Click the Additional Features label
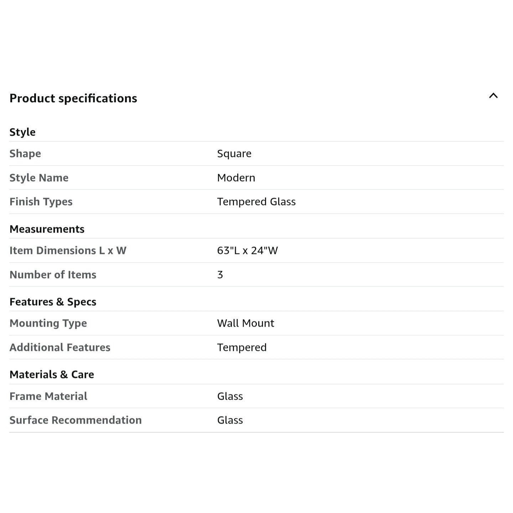Image resolution: width=513 pixels, height=513 pixels. tap(60, 347)
